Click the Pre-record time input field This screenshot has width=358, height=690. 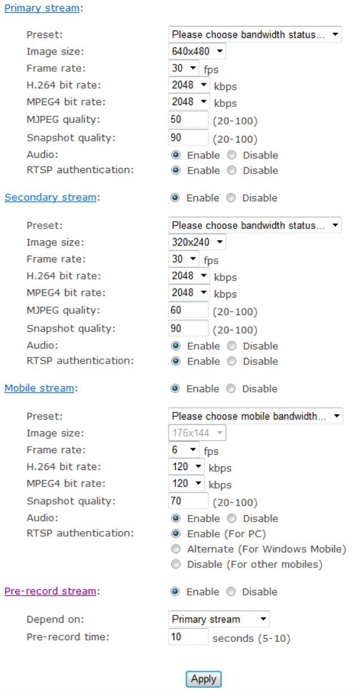click(188, 636)
